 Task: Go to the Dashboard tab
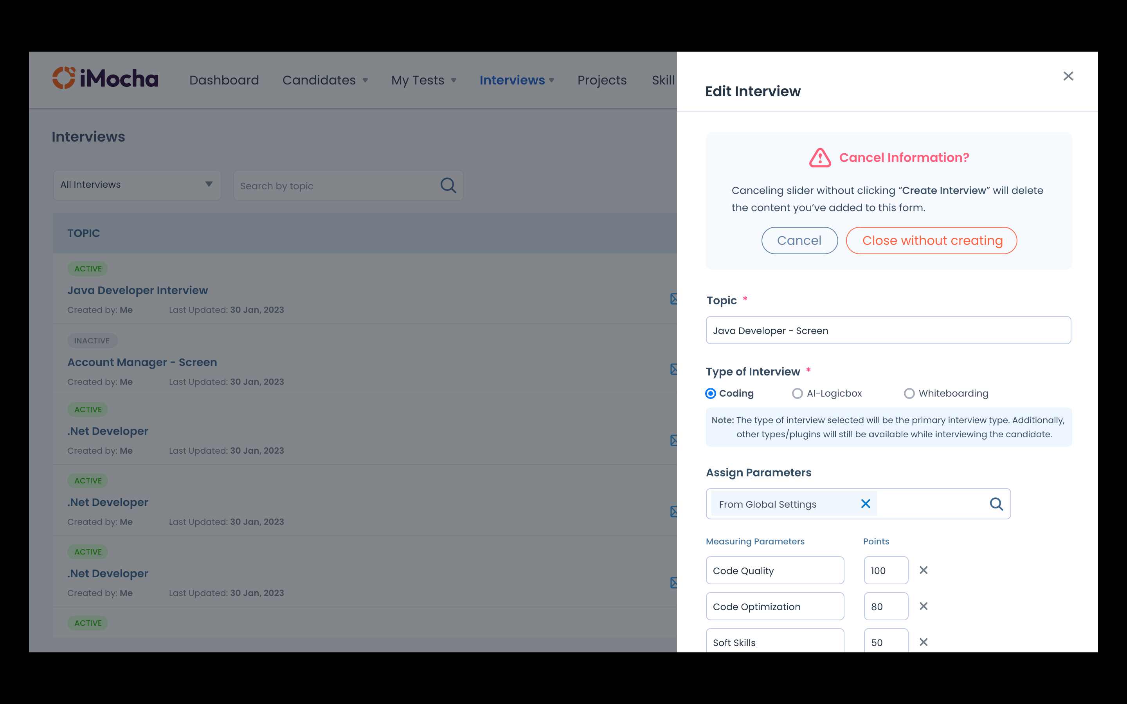[x=224, y=80]
